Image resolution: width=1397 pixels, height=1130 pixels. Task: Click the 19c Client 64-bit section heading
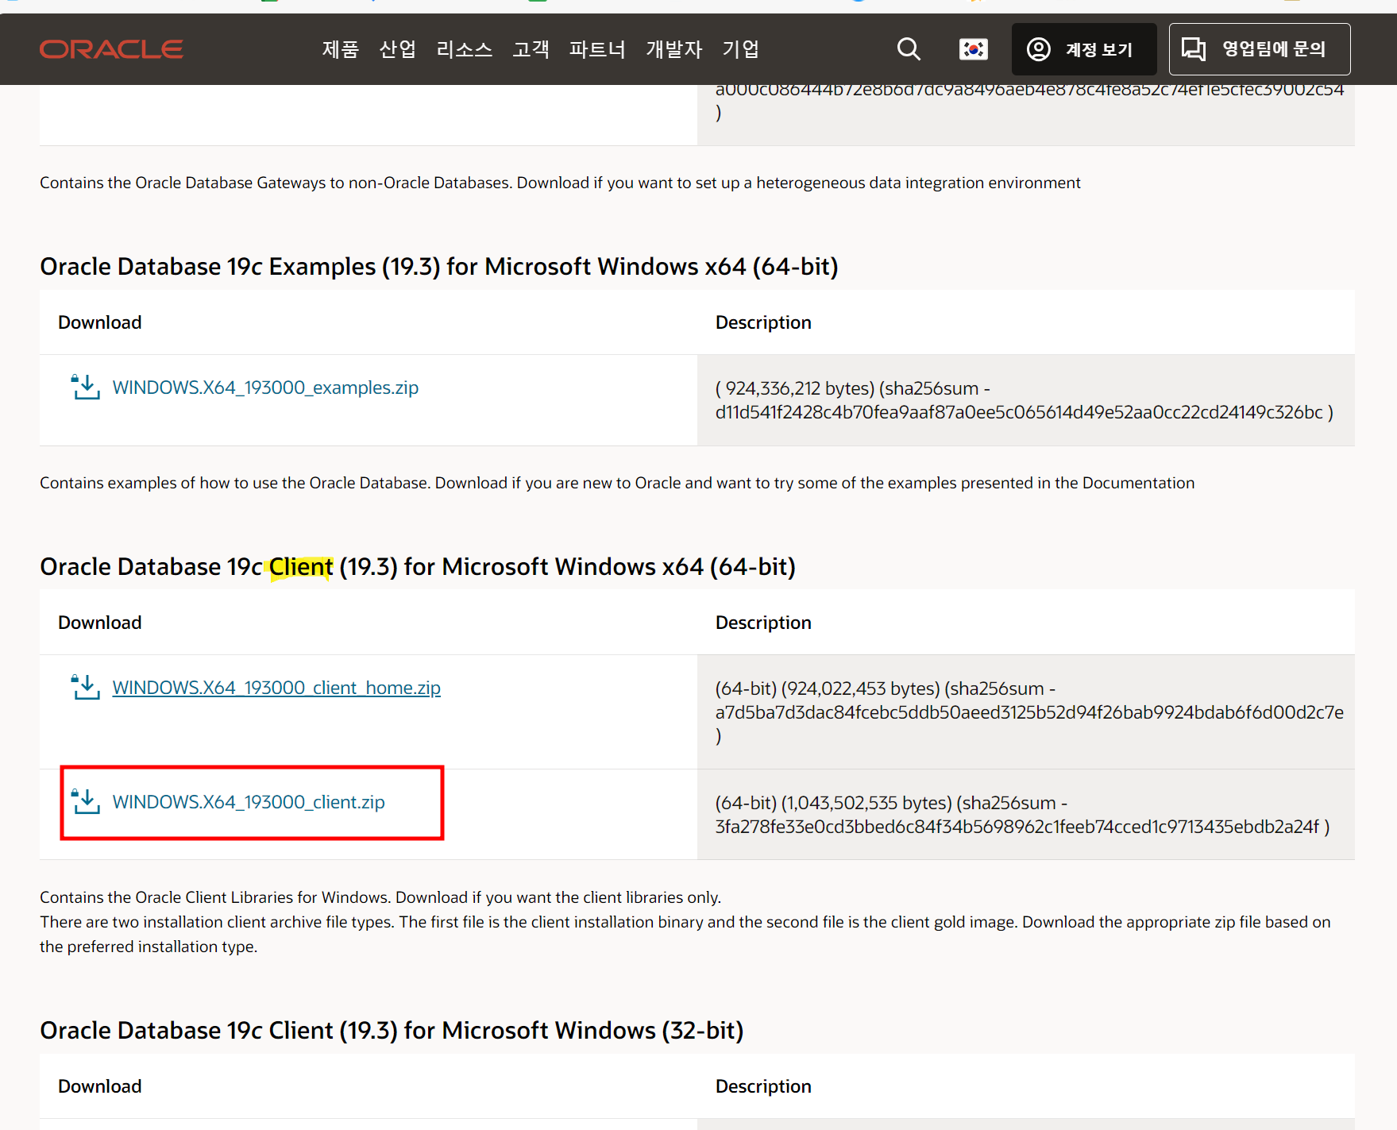click(x=418, y=567)
